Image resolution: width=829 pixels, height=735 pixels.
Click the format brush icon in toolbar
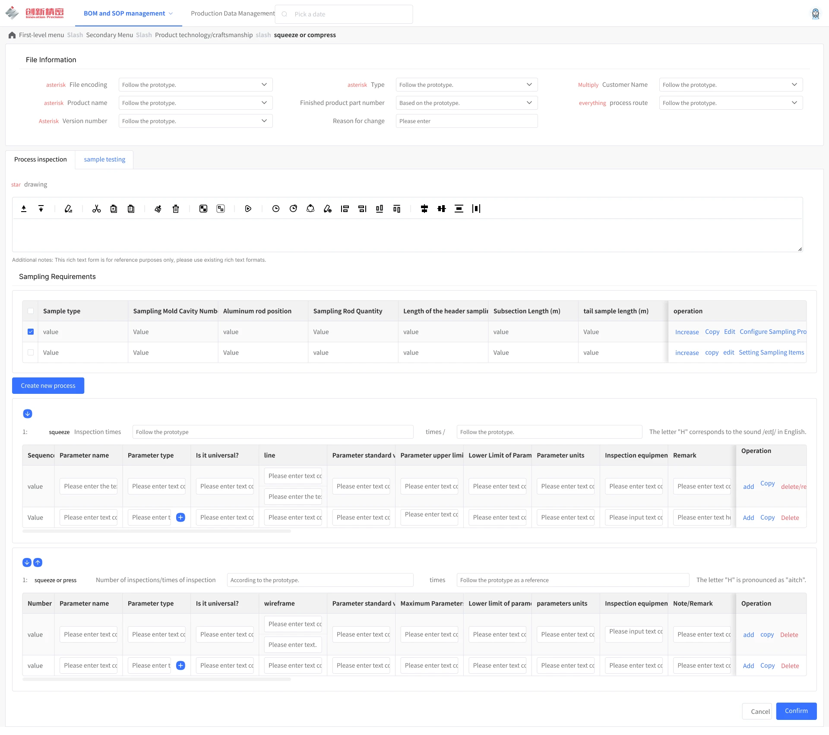click(x=158, y=209)
